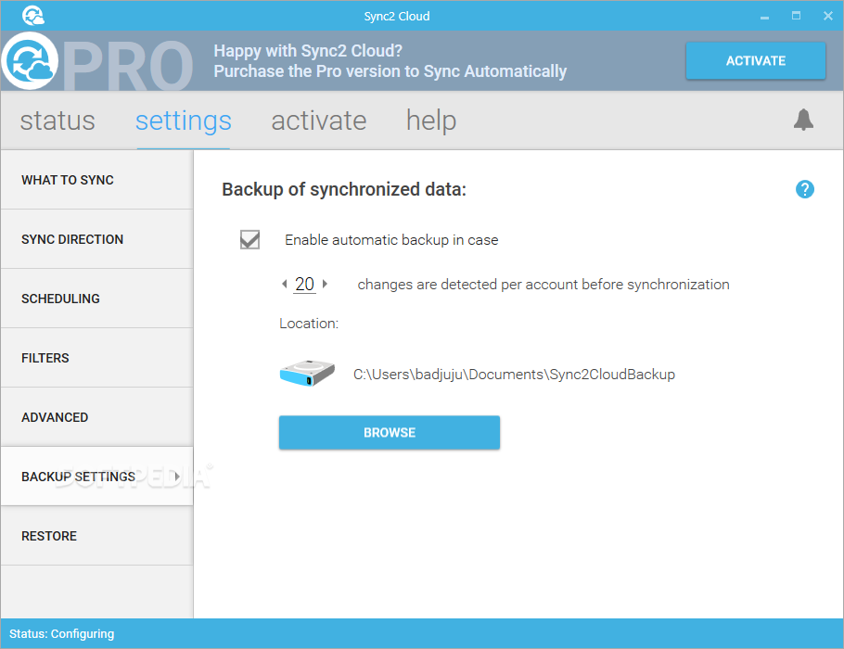
Task: Click the backup location drive icon
Action: pos(307,373)
